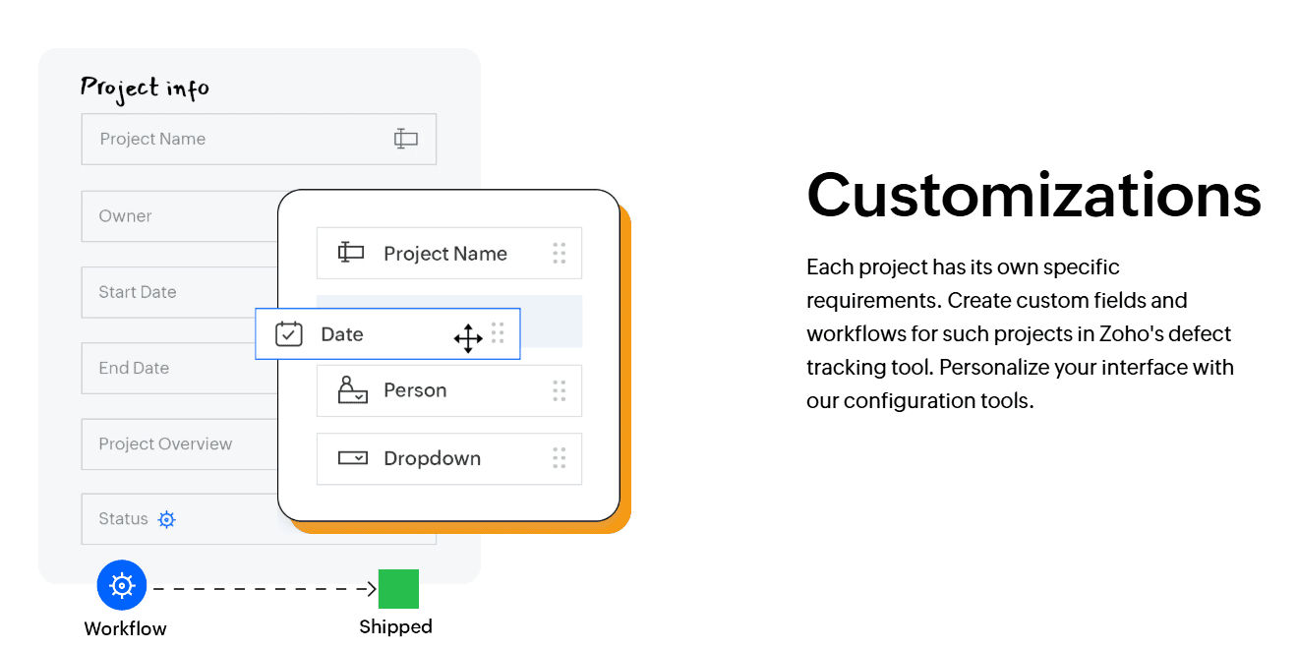The height and width of the screenshot is (650, 1298).
Task: Select the End Date field
Action: [x=177, y=368]
